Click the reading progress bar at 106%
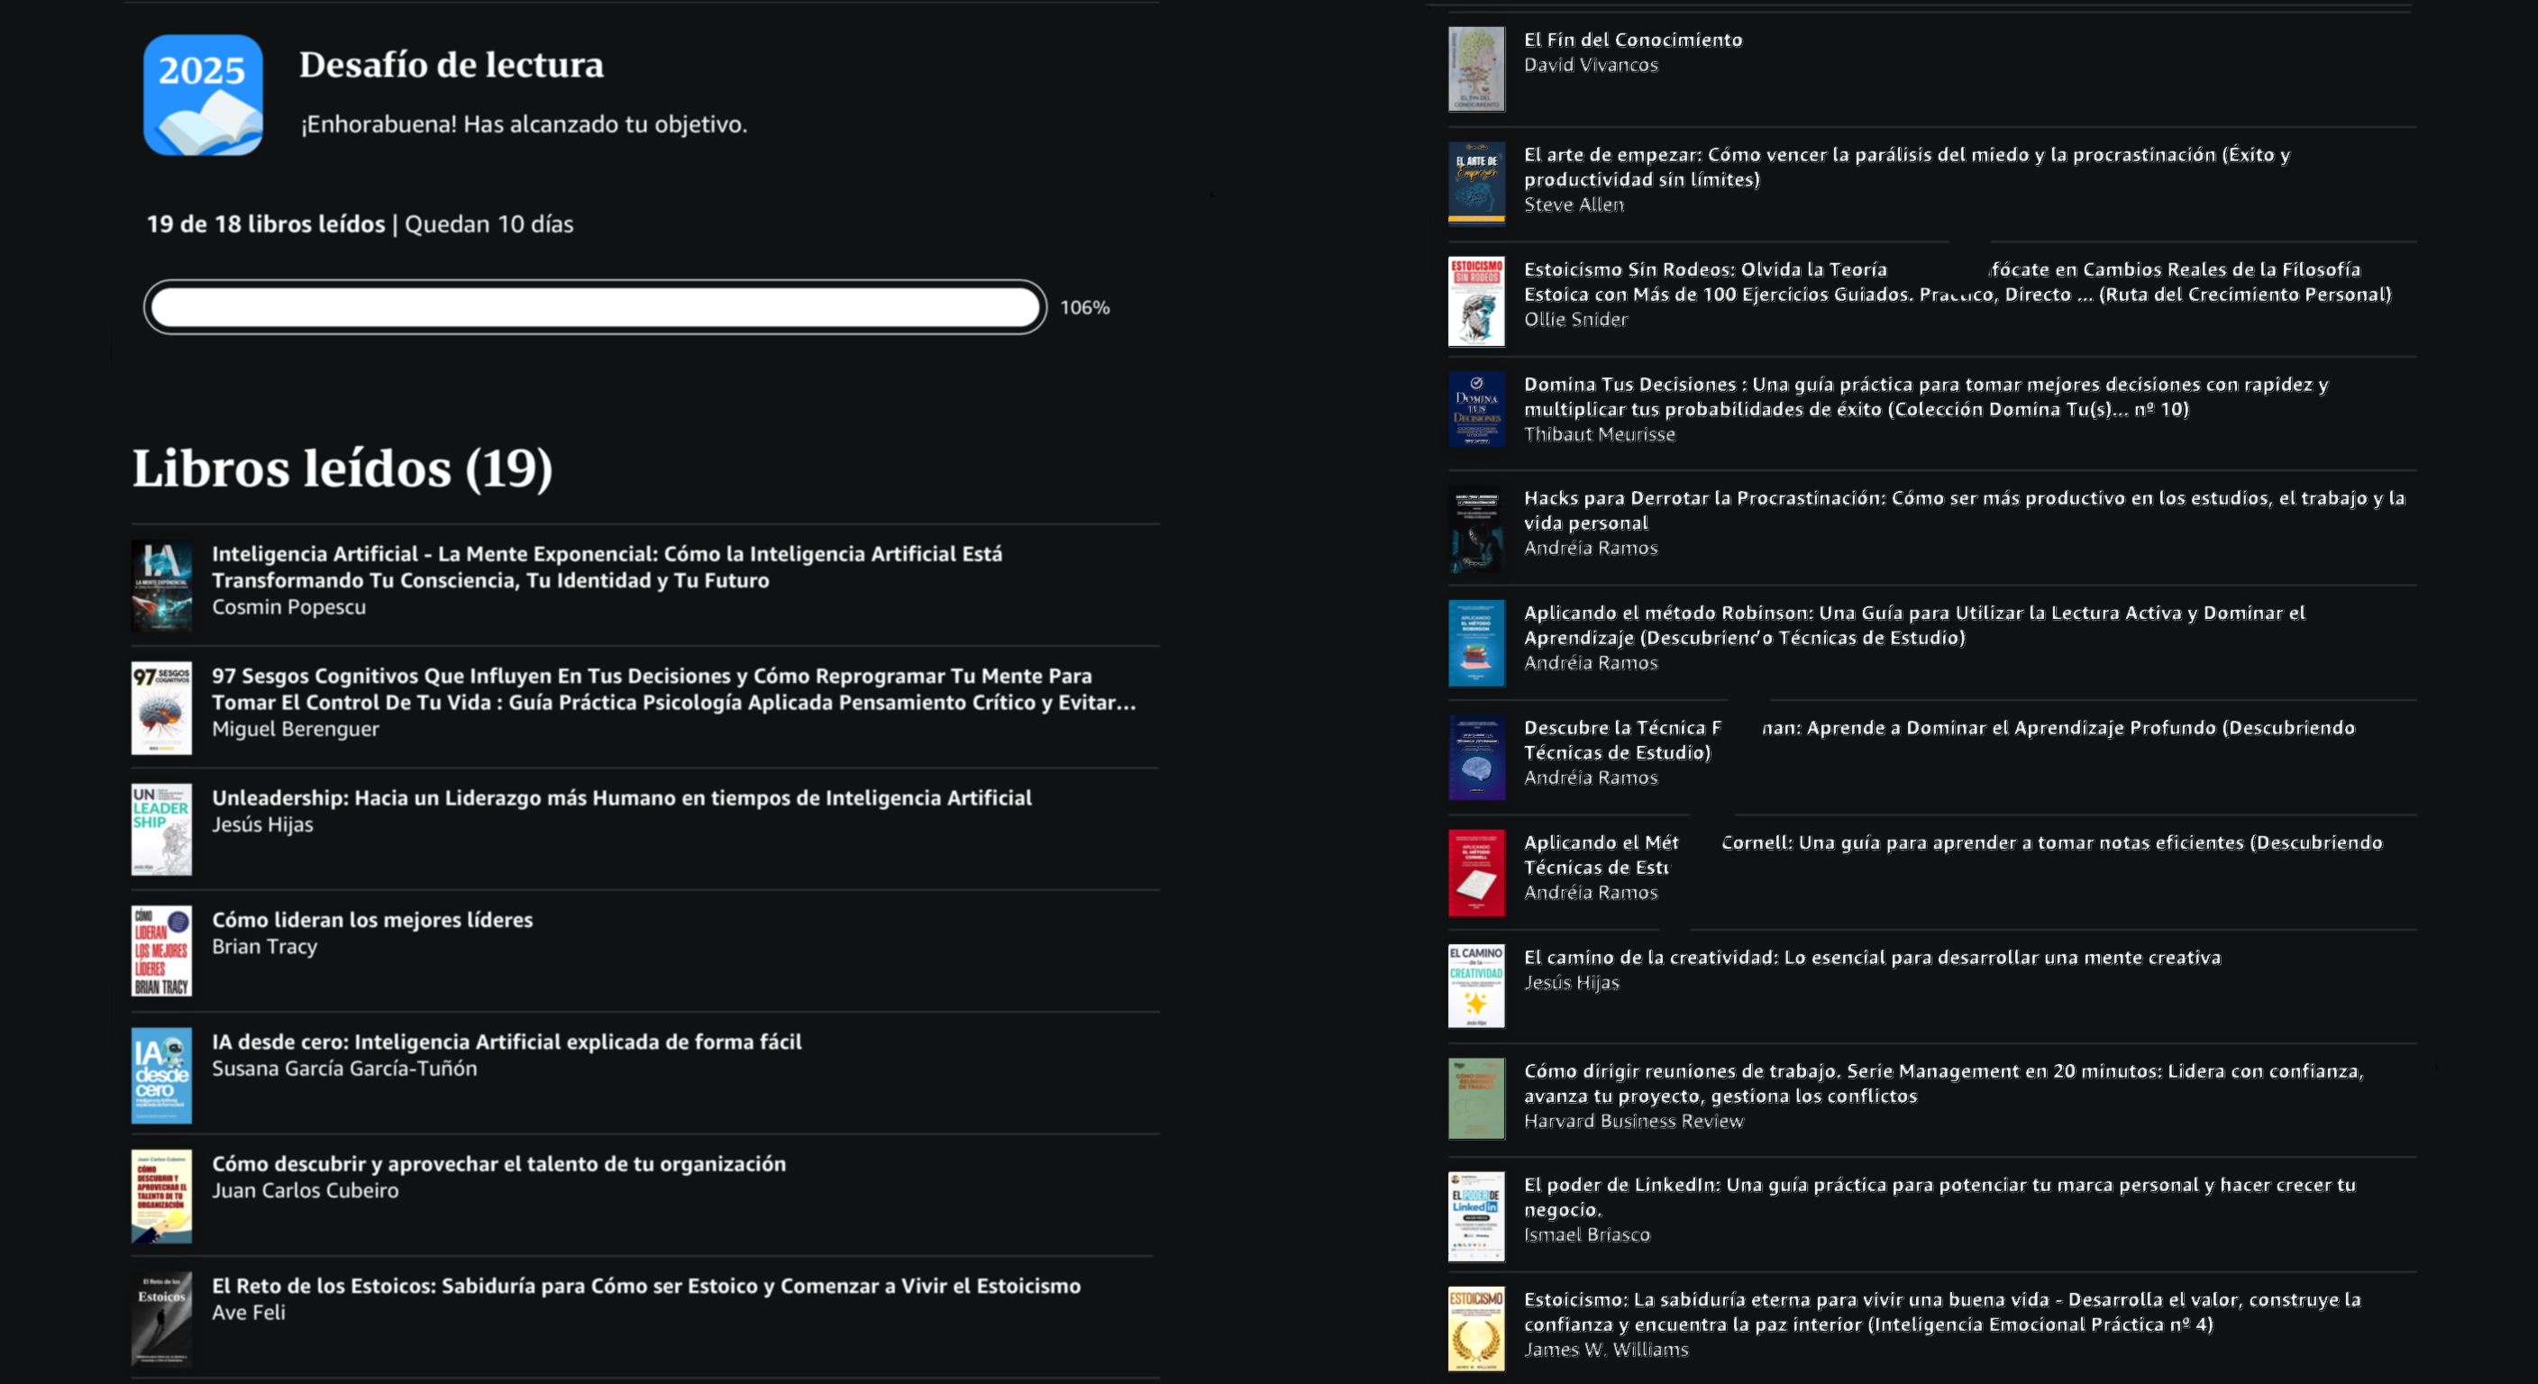 coord(595,307)
